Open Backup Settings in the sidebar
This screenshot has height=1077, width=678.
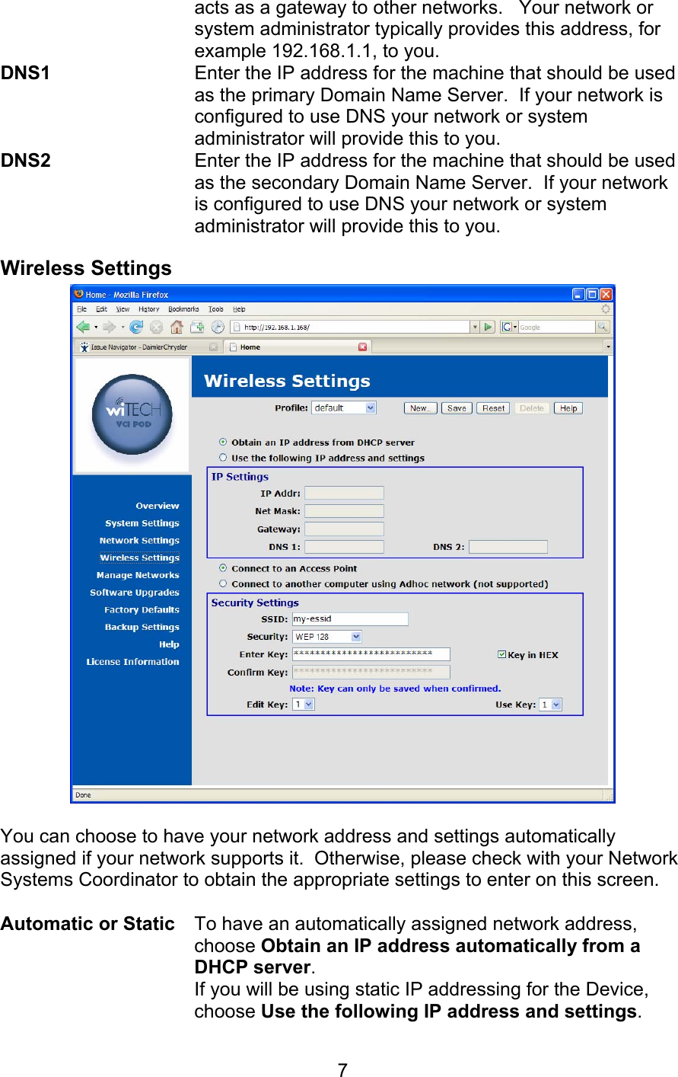tap(142, 627)
